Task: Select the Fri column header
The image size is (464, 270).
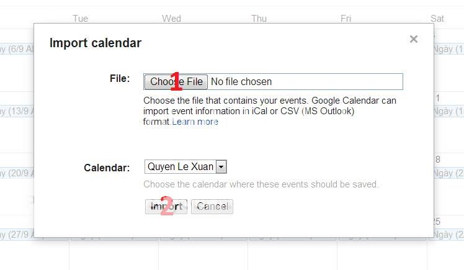Action: point(346,19)
